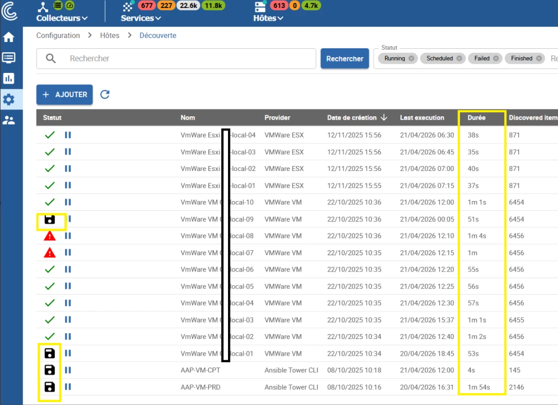Viewport: 558px width, 405px height.
Task: Click the AJOUTER button
Action: pyautogui.click(x=65, y=94)
